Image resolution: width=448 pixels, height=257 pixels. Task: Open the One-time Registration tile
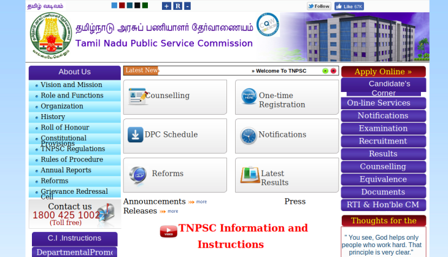tap(287, 97)
